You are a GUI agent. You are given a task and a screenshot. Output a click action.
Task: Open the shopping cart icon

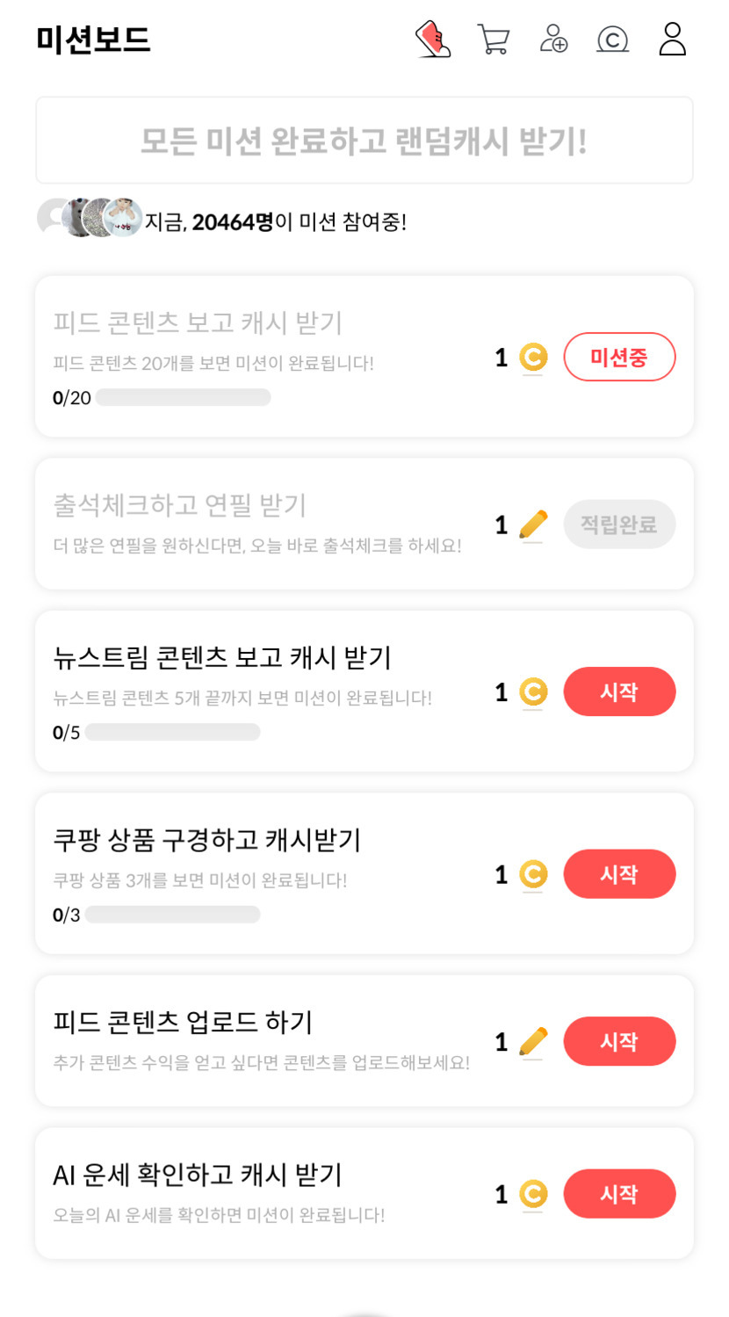tap(493, 40)
